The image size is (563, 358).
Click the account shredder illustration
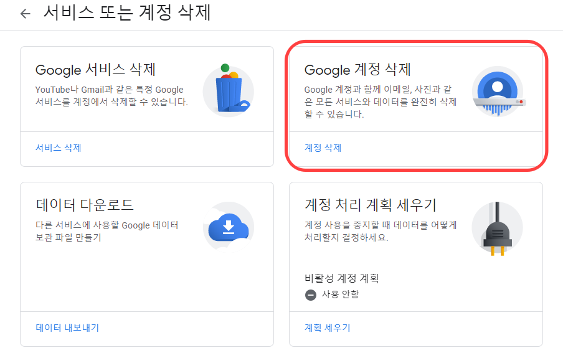[x=498, y=91]
